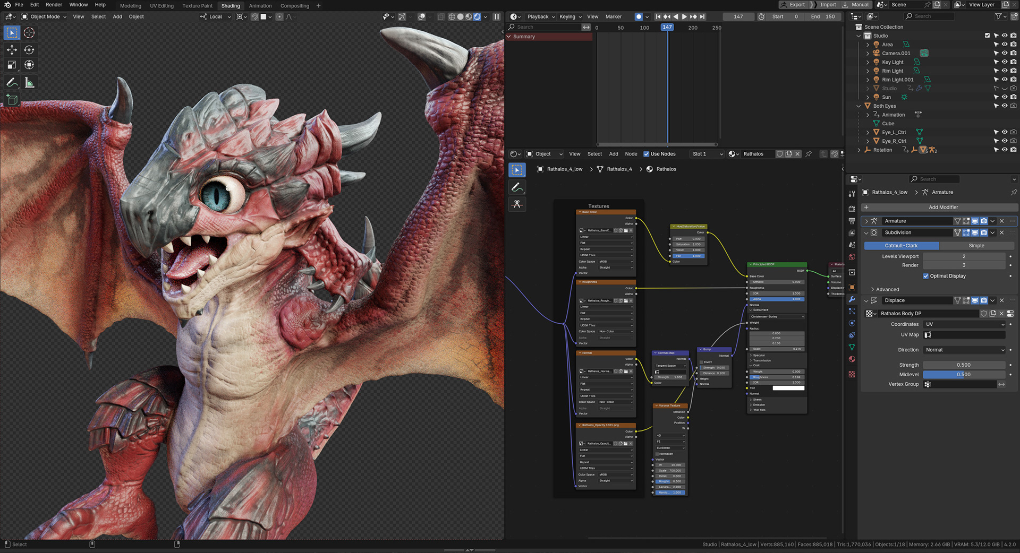
Task: Open the Object properties tab
Action: click(852, 287)
